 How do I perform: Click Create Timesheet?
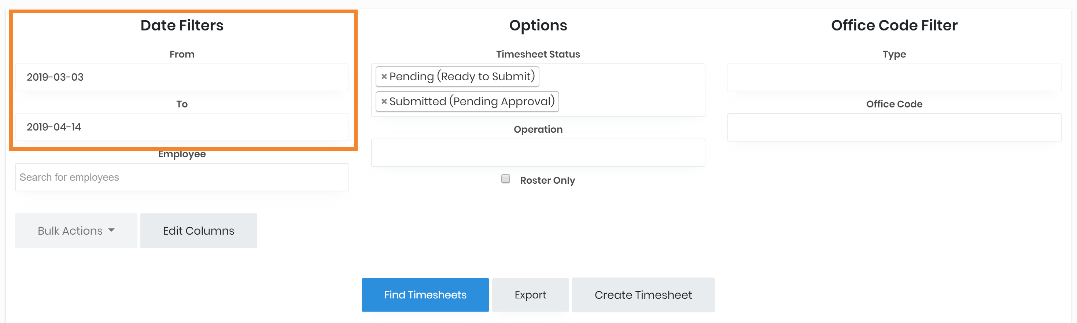point(643,295)
